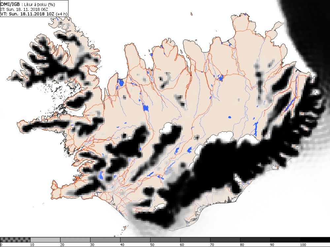Image resolution: width=330 pixels, height=247 pixels.
Task: Click the '100' legend scale label
Action: point(303,245)
